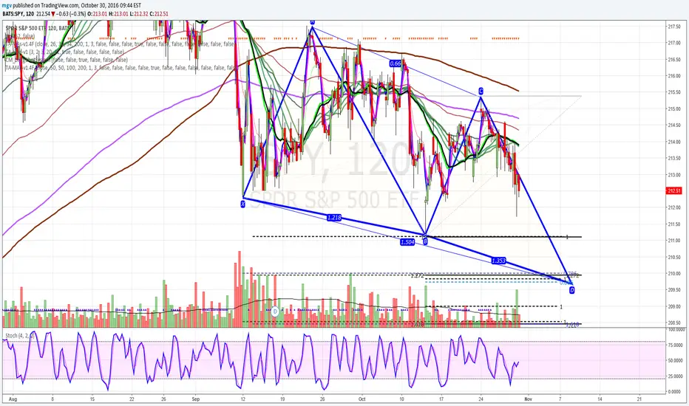Click the 215.00 price axis label
The width and height of the screenshot is (689, 406).
pyautogui.click(x=674, y=109)
